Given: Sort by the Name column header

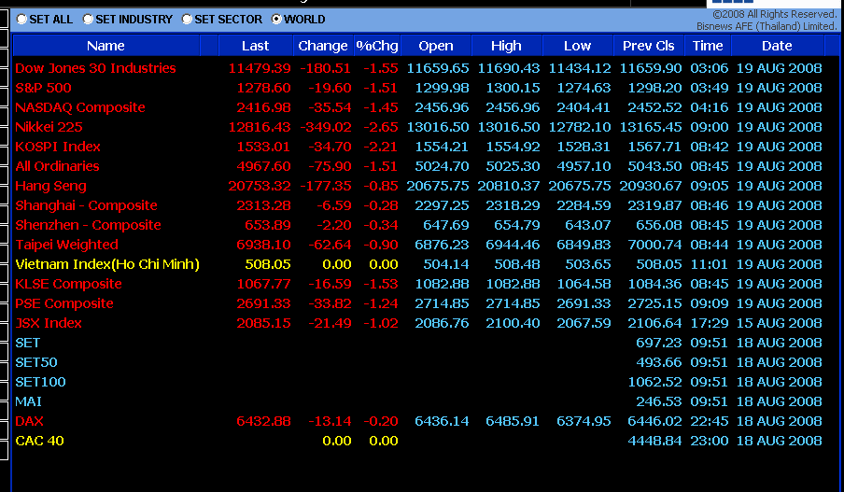Looking at the screenshot, I should pyautogui.click(x=106, y=46).
